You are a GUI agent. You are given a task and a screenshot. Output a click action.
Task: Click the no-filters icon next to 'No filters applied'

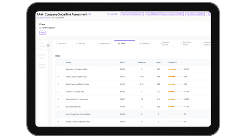40,28
